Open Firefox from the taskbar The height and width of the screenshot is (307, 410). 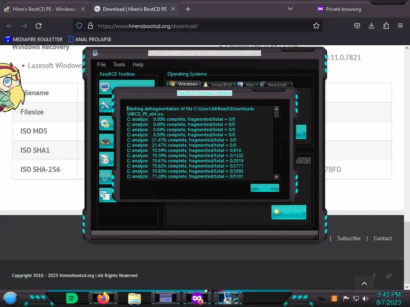click(103, 298)
